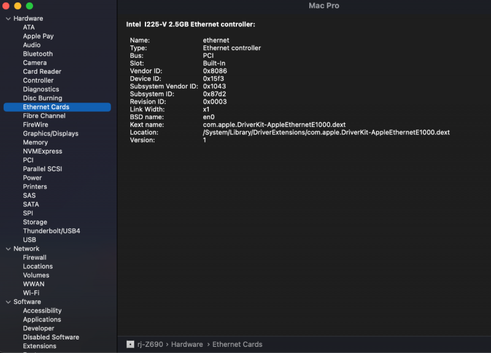Click the computer icon in path bar
This screenshot has height=353, width=491.
point(130,344)
